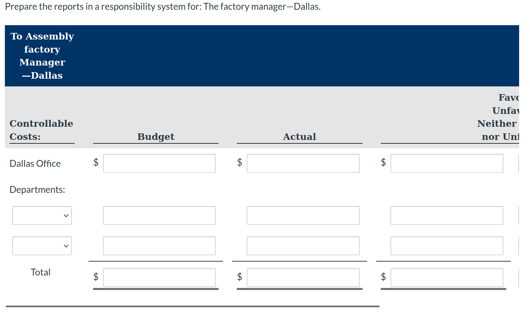Click the Actual column header
Image resolution: width=530 pixels, height=313 pixels.
point(300,137)
